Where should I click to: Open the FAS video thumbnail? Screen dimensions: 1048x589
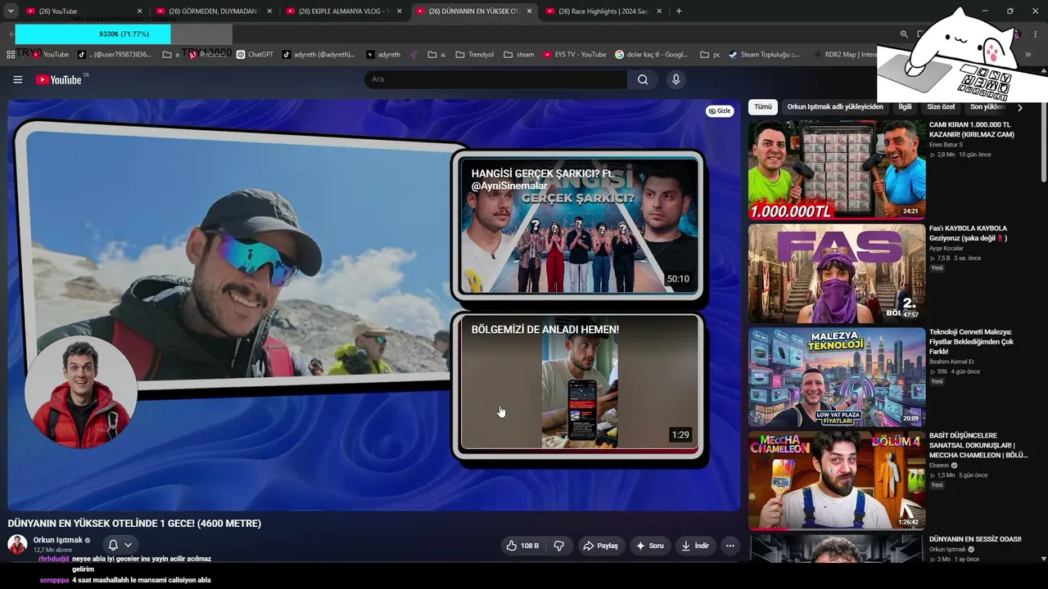[x=836, y=273]
